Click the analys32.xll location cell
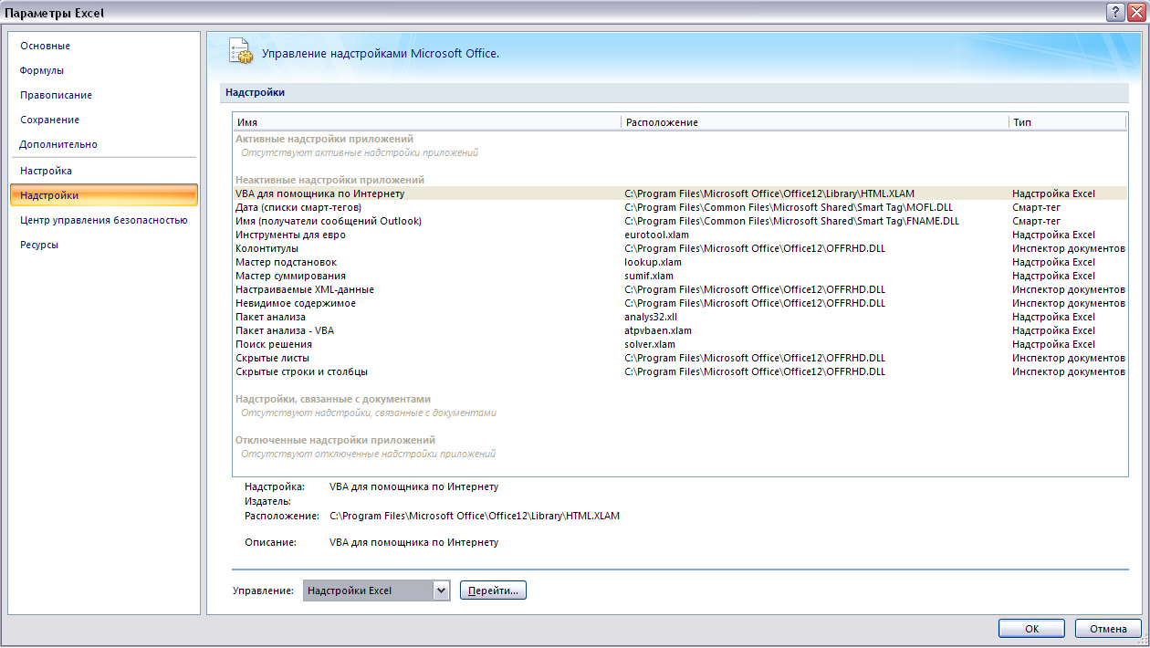 651,317
